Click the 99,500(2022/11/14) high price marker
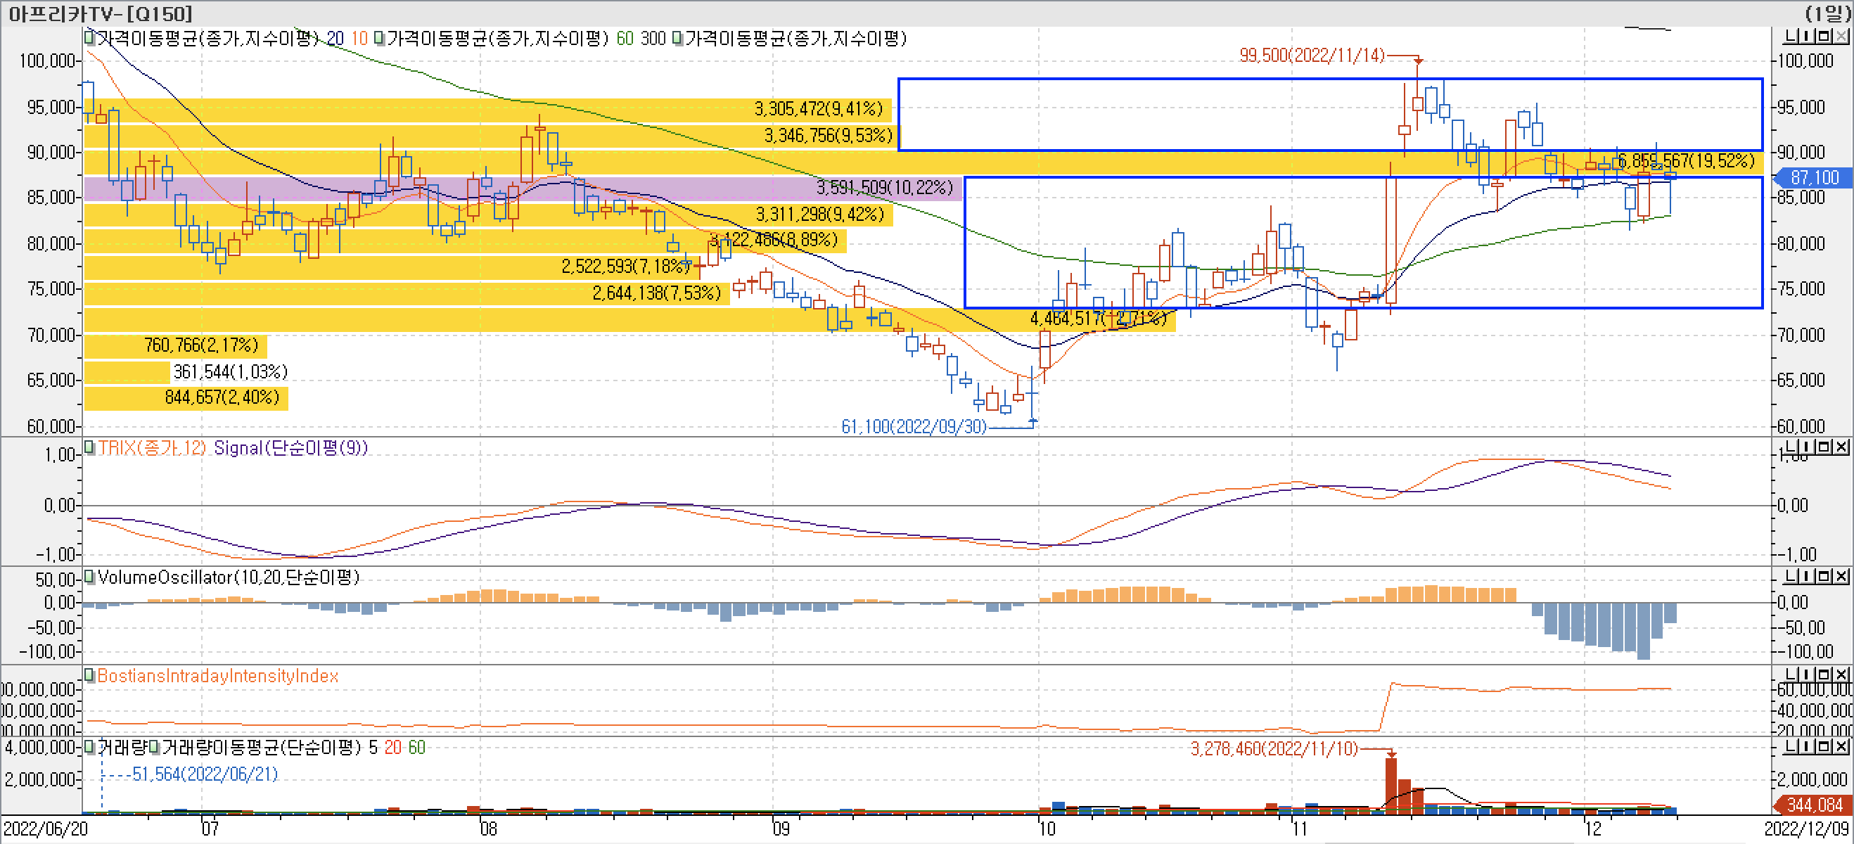The width and height of the screenshot is (1854, 844). pos(1311,56)
